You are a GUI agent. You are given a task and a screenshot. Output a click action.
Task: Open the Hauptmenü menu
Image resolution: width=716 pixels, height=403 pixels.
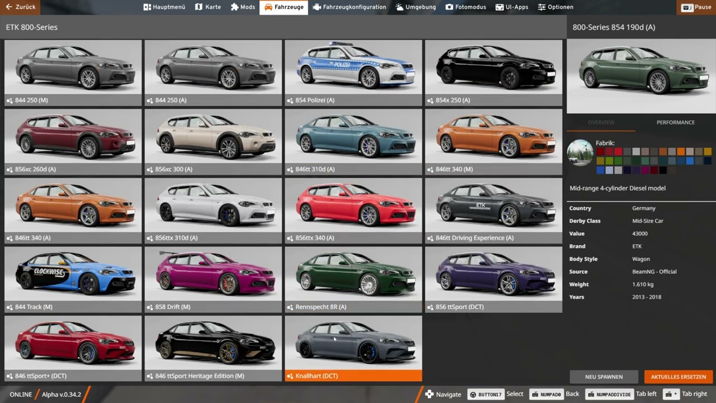point(164,7)
